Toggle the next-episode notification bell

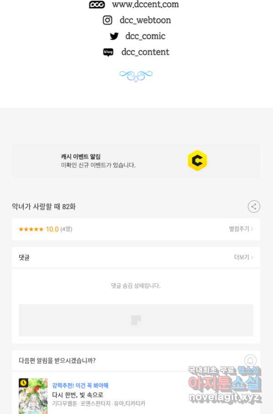point(250,360)
